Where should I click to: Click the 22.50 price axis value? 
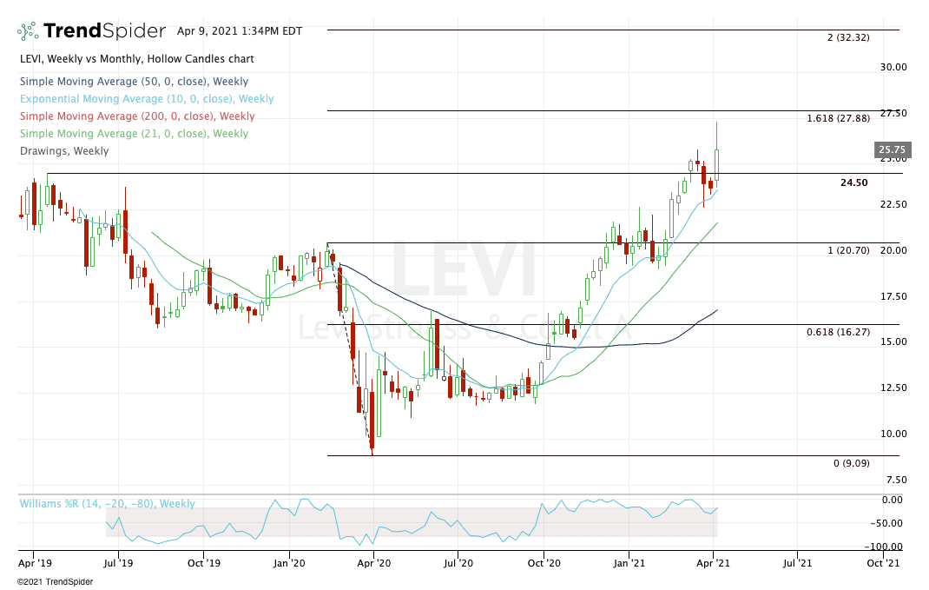tap(893, 204)
